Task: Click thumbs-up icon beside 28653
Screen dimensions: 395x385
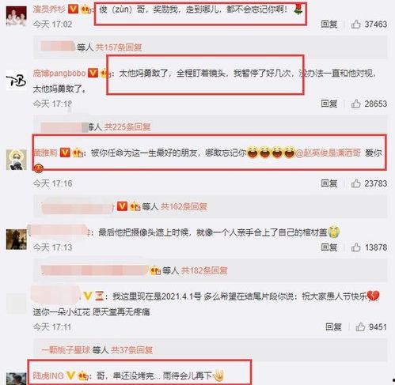Action: click(355, 104)
